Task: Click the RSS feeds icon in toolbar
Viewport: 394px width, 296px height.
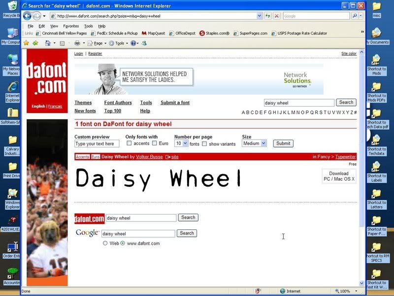Action: pos(62,43)
